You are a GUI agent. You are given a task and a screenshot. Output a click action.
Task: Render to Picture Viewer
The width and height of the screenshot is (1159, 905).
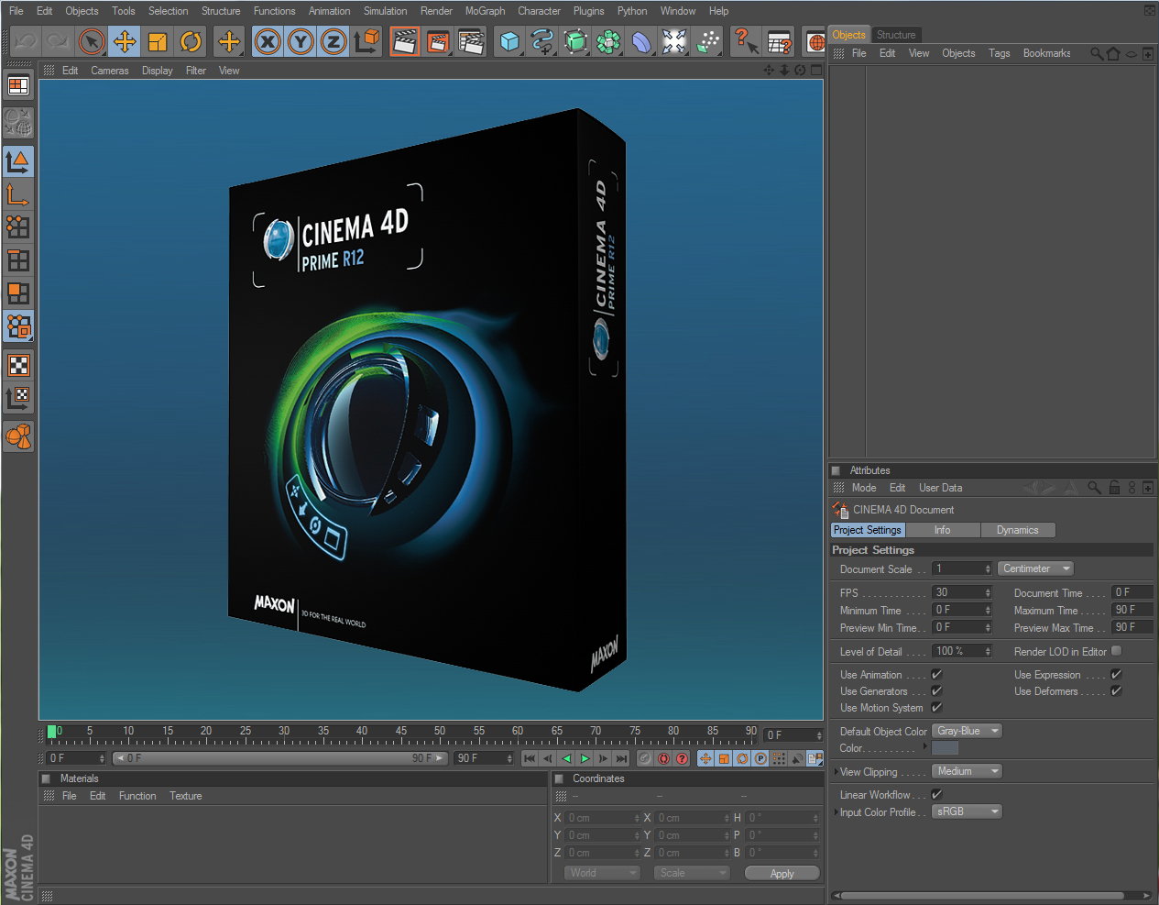438,41
